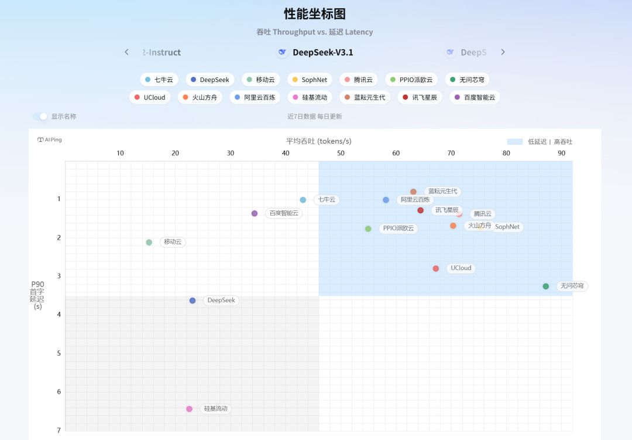
Task: Click the 七牛云 data point on chart
Action: coord(303,200)
